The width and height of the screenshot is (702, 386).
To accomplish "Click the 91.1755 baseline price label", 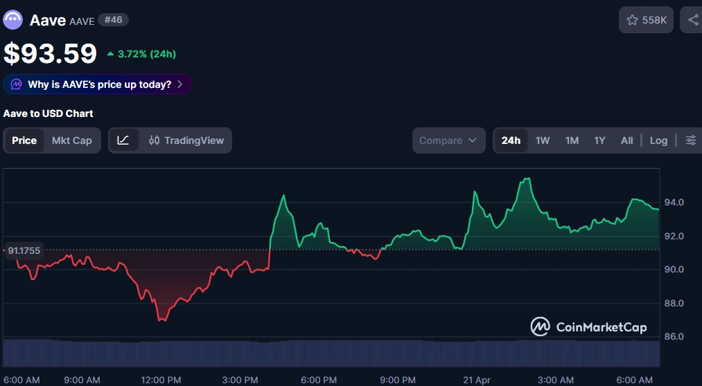I will [24, 250].
